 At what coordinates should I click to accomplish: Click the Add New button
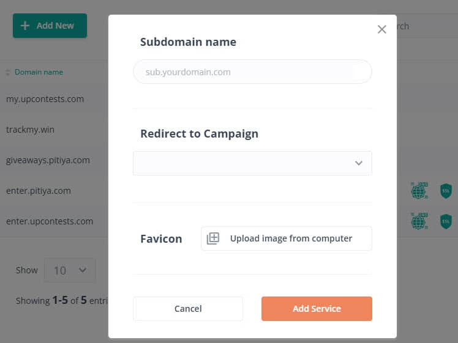pos(50,26)
